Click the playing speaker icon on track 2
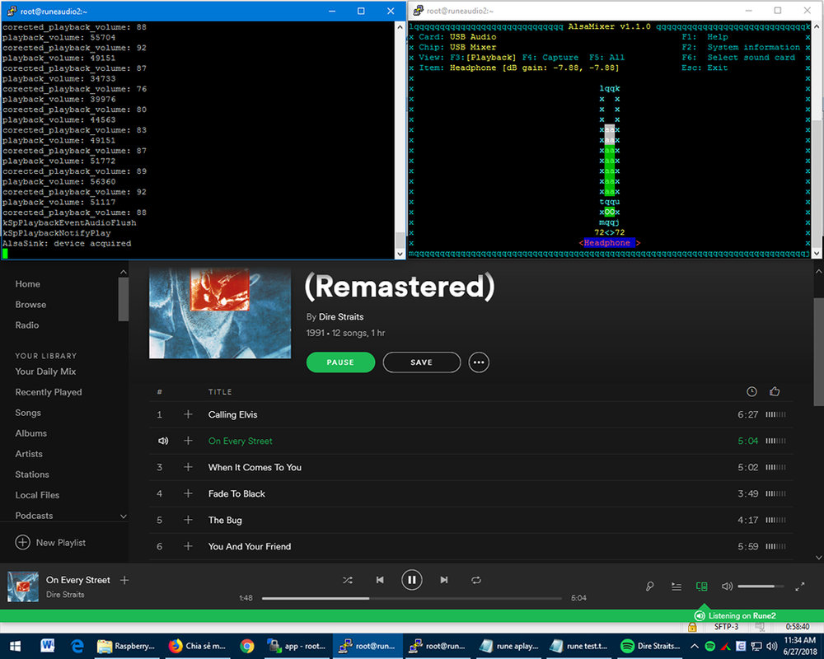Image resolution: width=824 pixels, height=659 pixels. (163, 441)
